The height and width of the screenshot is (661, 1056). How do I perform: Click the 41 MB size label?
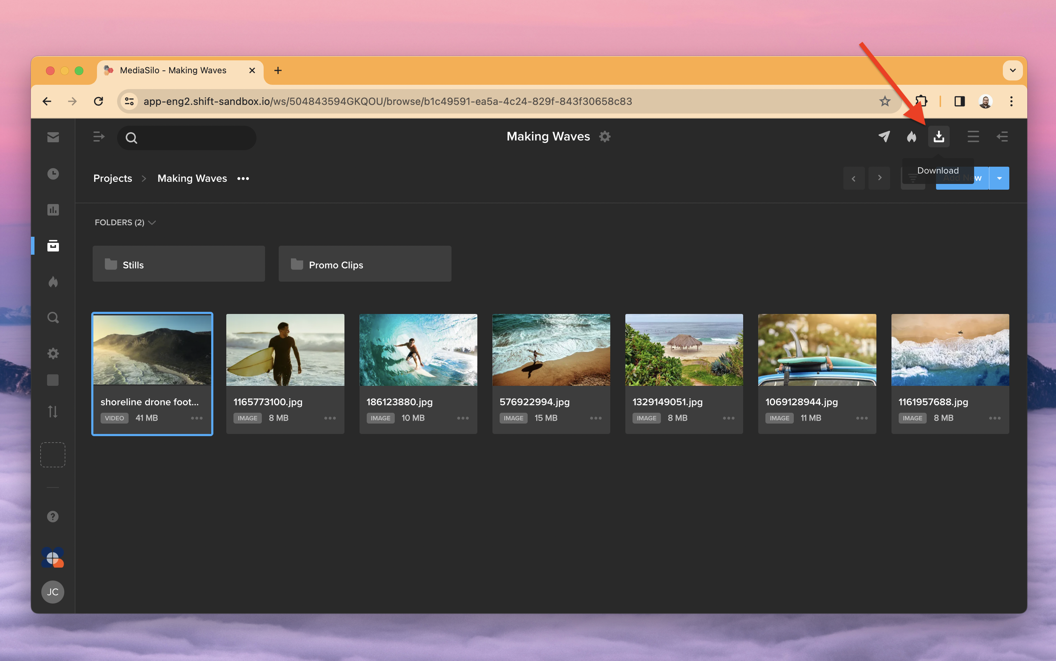pyautogui.click(x=147, y=418)
